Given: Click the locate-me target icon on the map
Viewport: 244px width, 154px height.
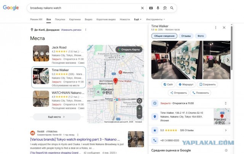Looking at the screenshot, I should (139, 101).
